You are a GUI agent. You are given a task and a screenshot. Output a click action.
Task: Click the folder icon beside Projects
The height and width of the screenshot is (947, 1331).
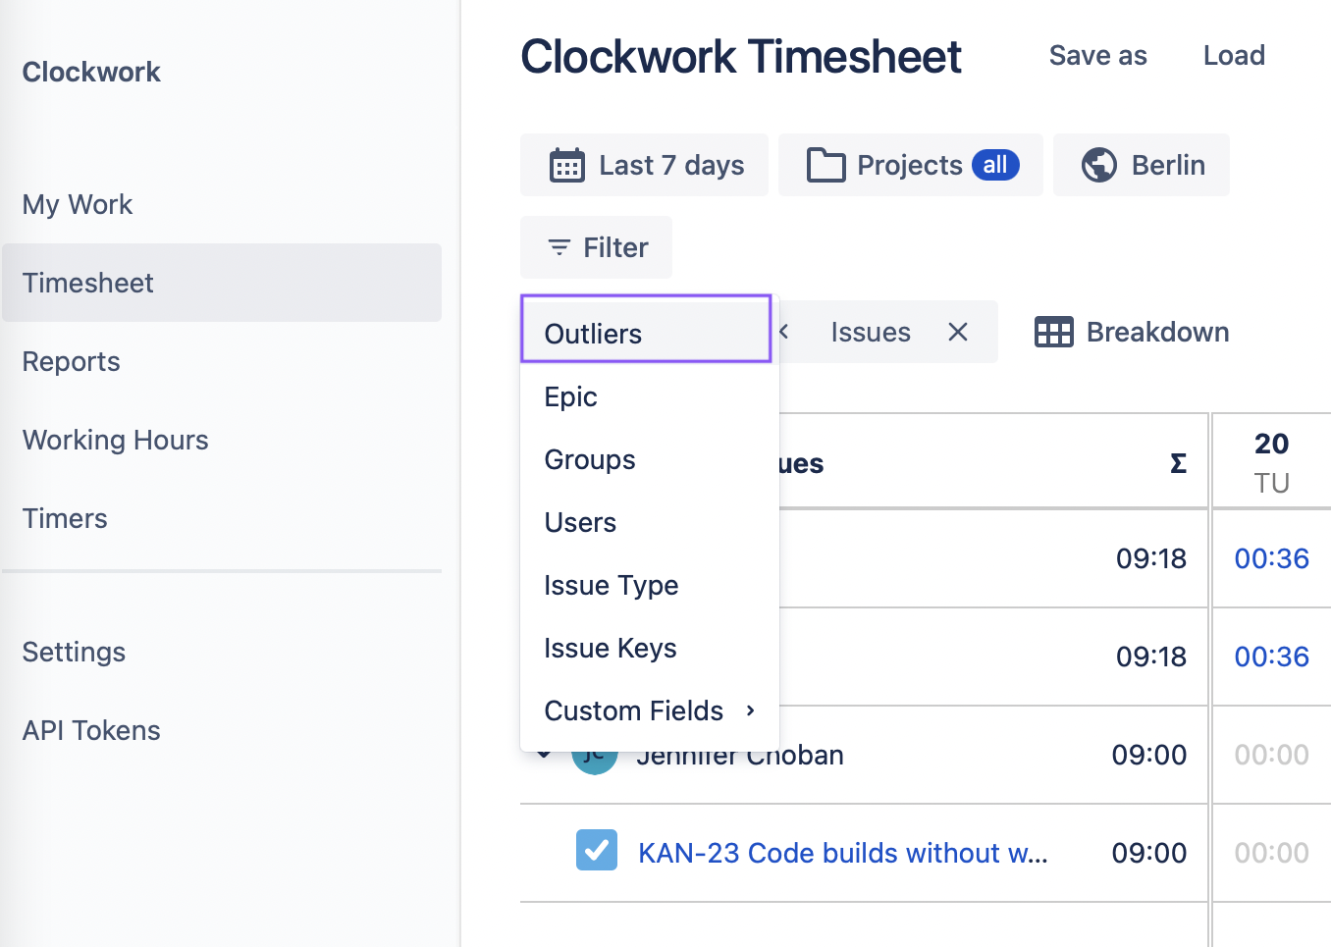coord(825,166)
